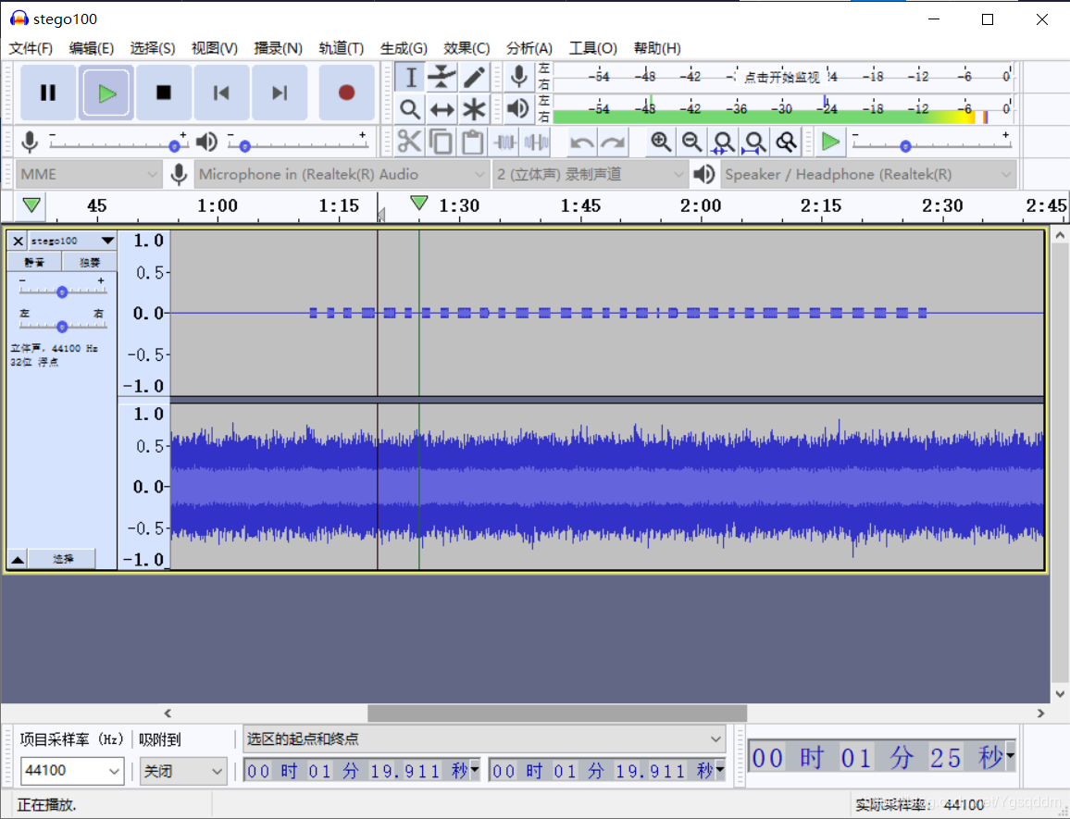Viewport: 1070px width, 819px height.
Task: Open the Effect (效果) menu
Action: point(467,48)
